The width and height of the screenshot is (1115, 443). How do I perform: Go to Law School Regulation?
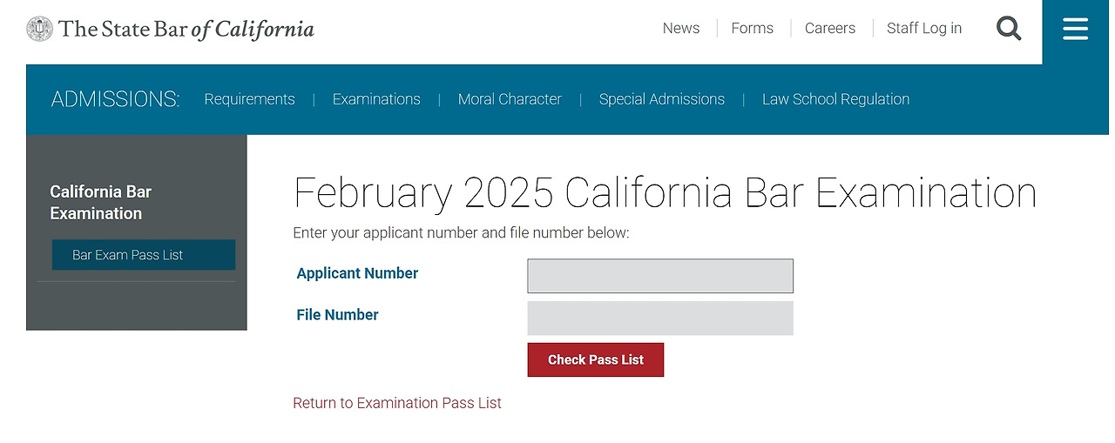pos(835,99)
